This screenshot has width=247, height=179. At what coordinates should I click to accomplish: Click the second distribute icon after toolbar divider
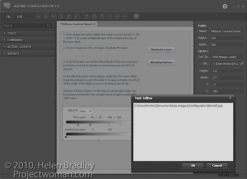tap(95, 16)
